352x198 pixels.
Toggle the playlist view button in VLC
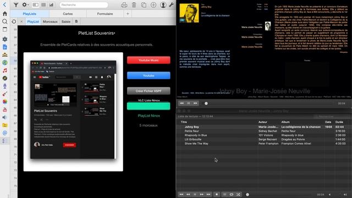pos(224,194)
